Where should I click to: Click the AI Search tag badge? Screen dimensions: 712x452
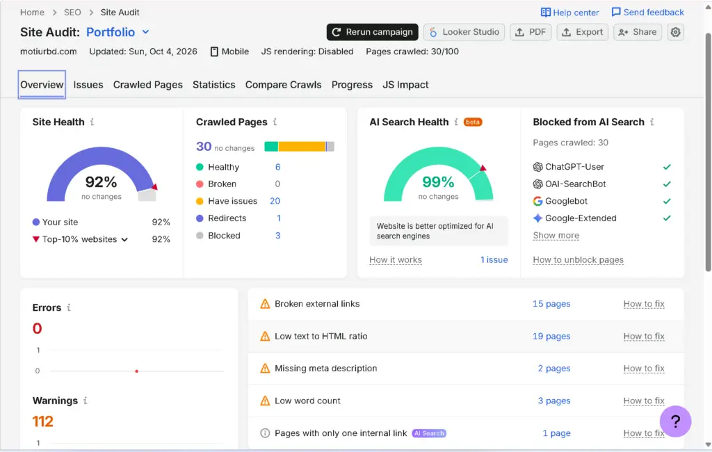(429, 433)
